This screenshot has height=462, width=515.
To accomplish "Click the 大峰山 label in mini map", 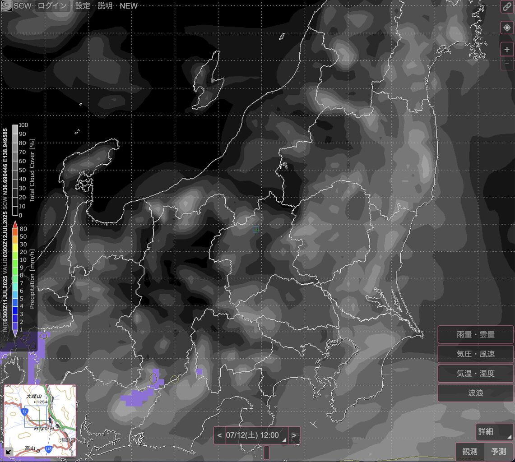I will tap(34, 396).
